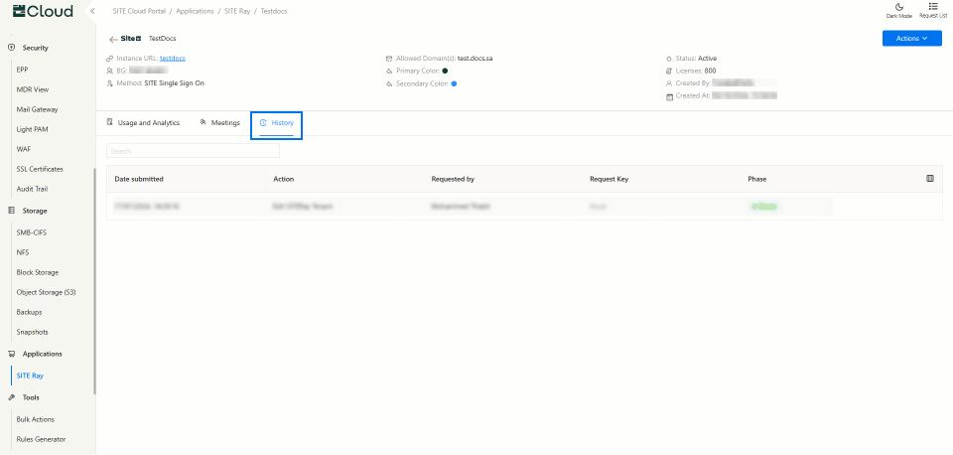Viewport: 953px width, 455px height.
Task: Click the table column settings icon
Action: [930, 179]
